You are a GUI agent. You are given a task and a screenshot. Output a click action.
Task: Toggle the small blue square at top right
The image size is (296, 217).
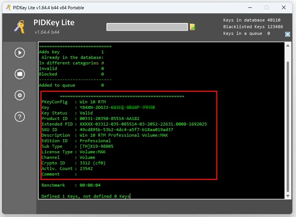coord(287,34)
